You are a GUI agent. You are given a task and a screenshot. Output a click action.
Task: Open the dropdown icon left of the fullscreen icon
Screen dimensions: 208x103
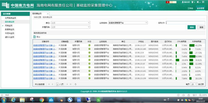coord(198,2)
